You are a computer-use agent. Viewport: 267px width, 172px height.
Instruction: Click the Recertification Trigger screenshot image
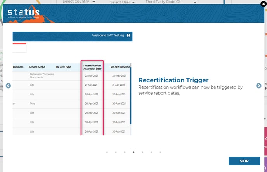tap(72, 83)
